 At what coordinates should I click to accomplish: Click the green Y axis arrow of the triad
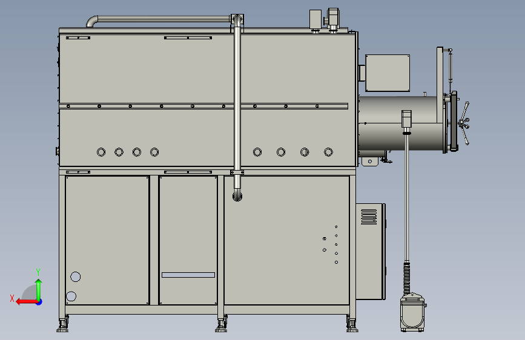(39, 289)
